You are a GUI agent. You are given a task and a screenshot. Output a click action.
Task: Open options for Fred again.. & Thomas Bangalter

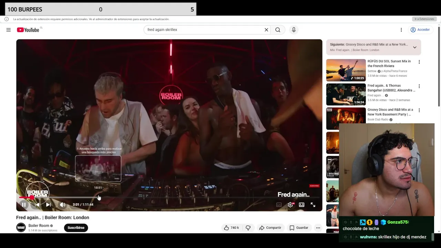(x=419, y=86)
